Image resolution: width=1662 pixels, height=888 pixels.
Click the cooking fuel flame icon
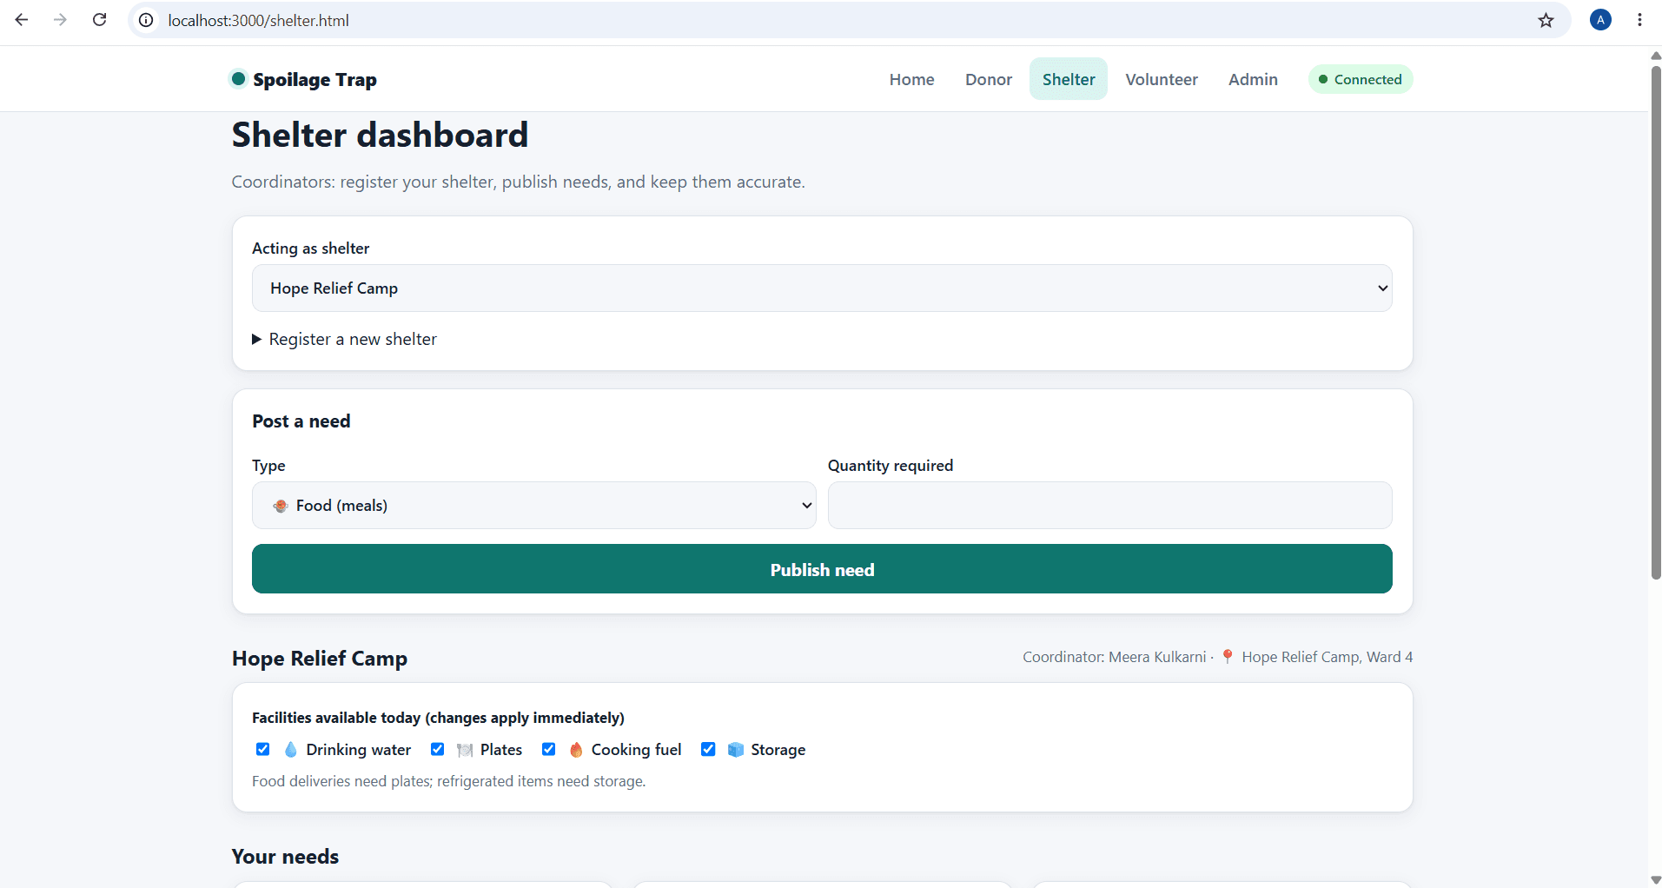[x=575, y=750]
